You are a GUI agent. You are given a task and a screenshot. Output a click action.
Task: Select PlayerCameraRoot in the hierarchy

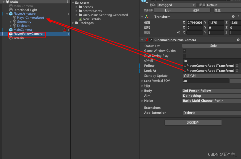pyautogui.click(x=30, y=18)
